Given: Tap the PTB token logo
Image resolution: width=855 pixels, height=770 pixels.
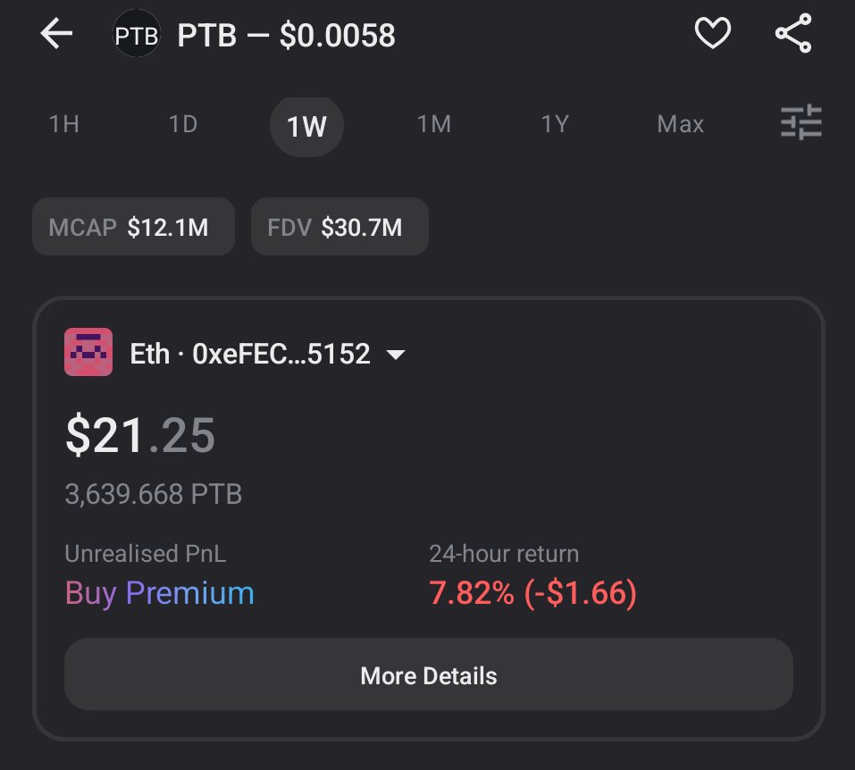Looking at the screenshot, I should (137, 35).
